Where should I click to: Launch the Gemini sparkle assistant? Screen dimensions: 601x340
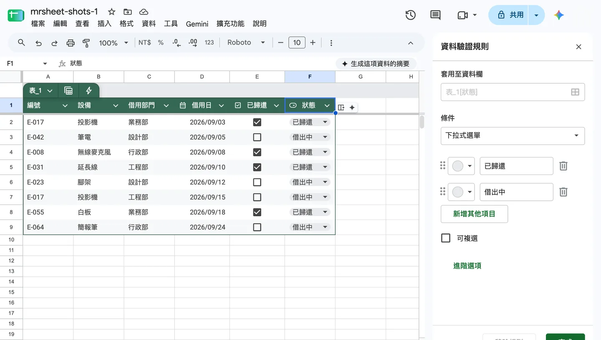pyautogui.click(x=559, y=15)
